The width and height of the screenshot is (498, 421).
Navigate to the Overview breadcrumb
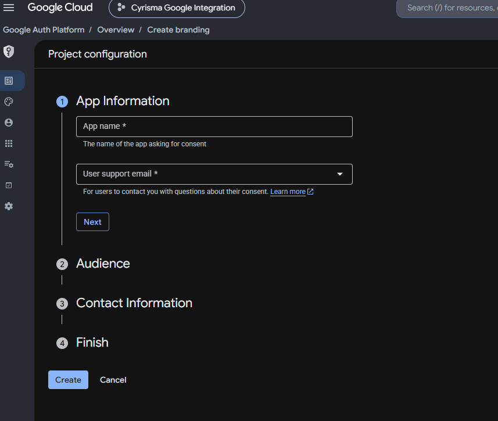point(116,30)
